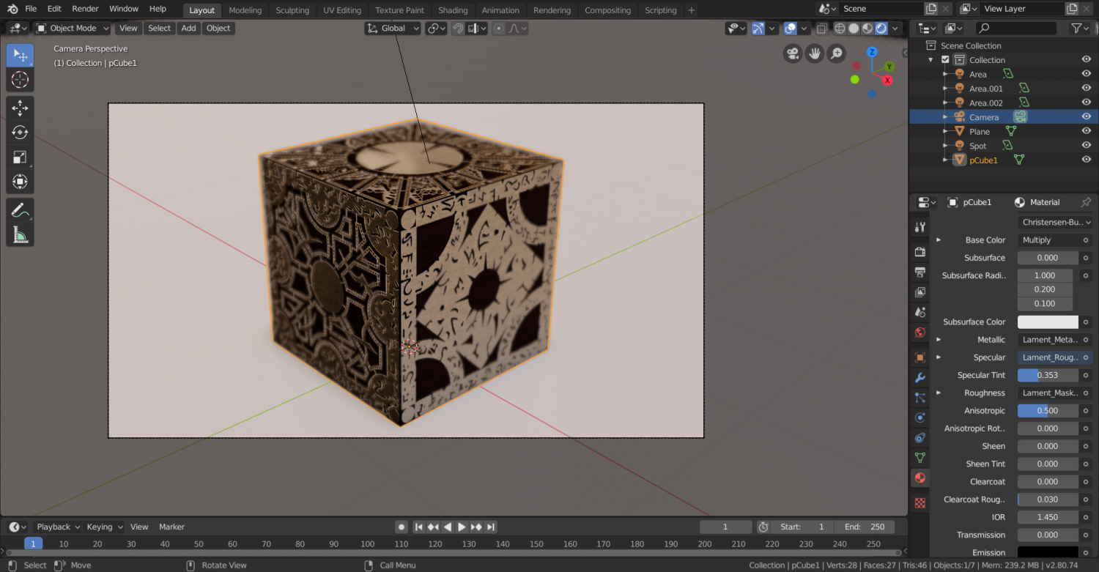1099x572 pixels.
Task: Select the Measure tool
Action: [20, 235]
